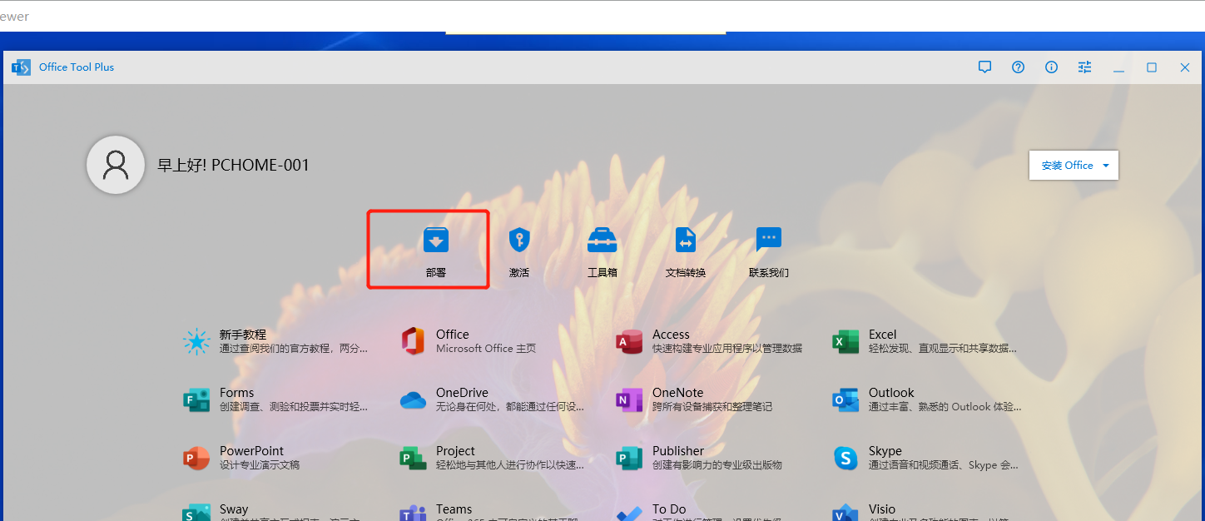Click 设计专业演示文稿 description text
The width and height of the screenshot is (1205, 521).
click(x=260, y=465)
